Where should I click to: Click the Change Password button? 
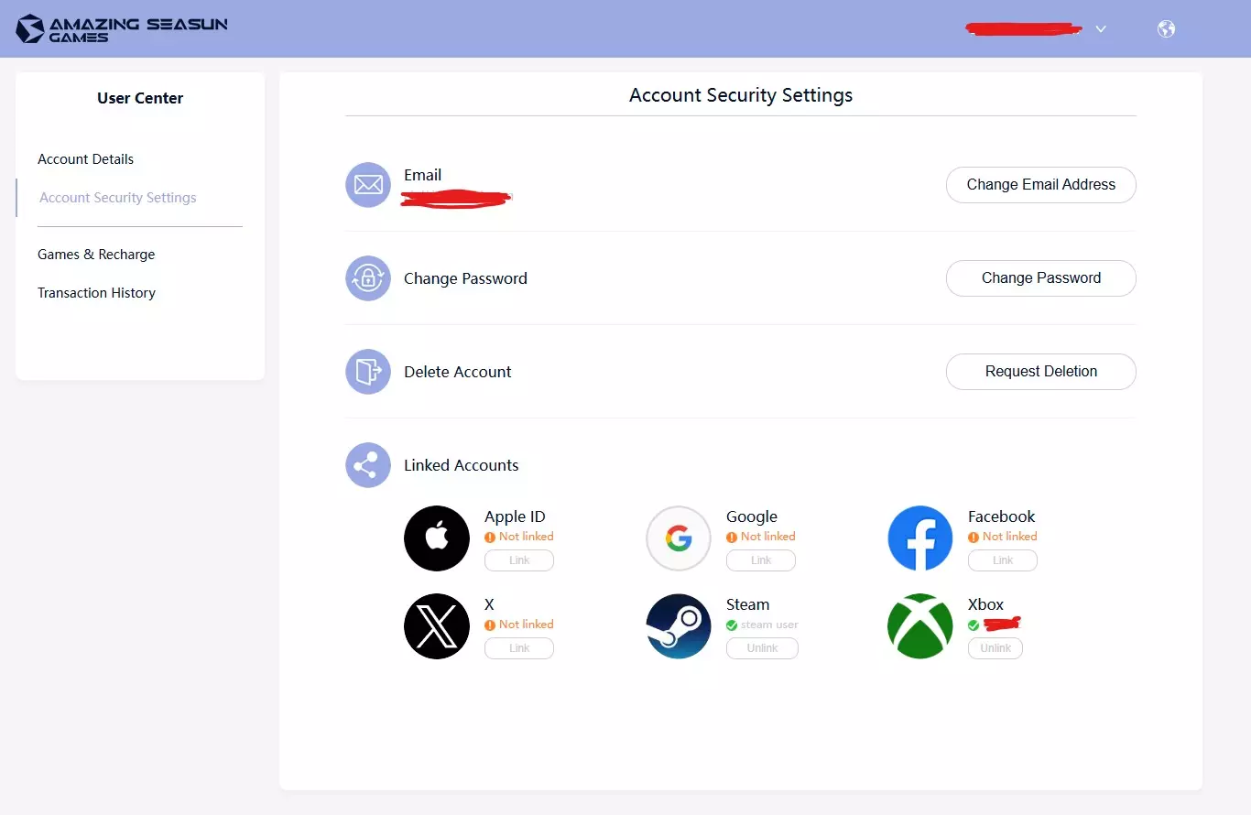point(1041,278)
